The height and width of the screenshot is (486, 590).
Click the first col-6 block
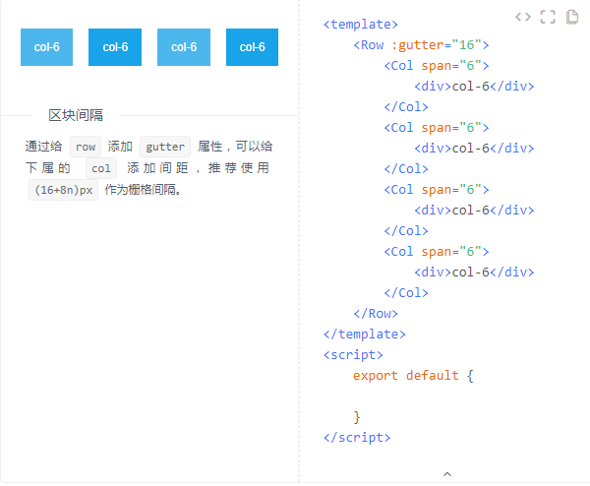pos(46,47)
